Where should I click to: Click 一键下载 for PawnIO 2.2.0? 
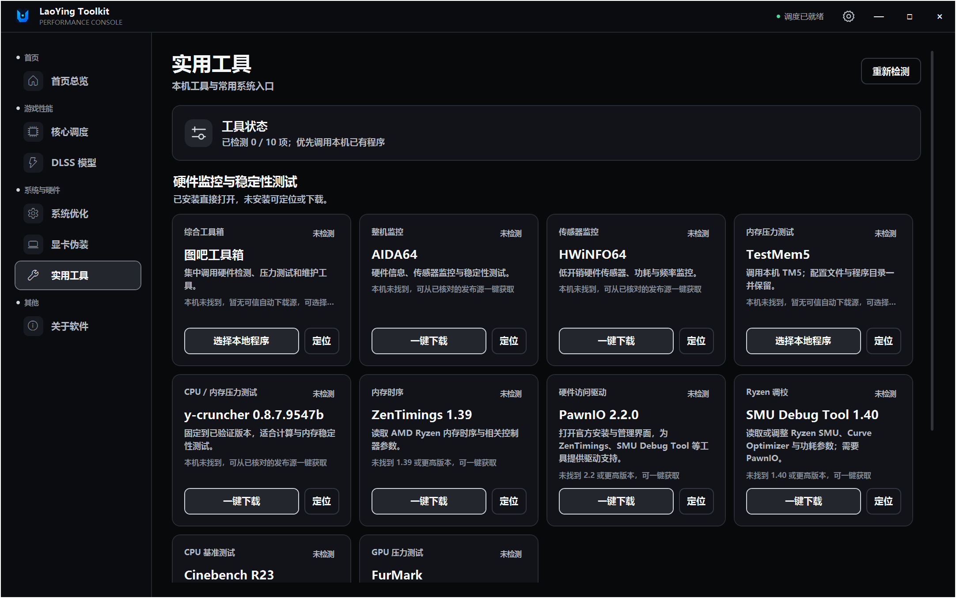tap(616, 501)
